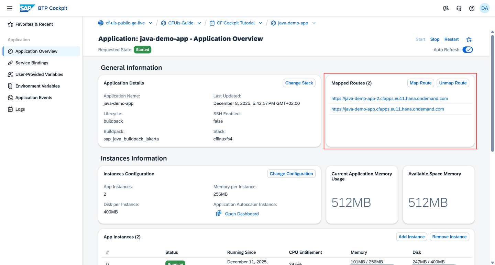Click the disabled Start button
This screenshot has width=495, height=265.
420,39
